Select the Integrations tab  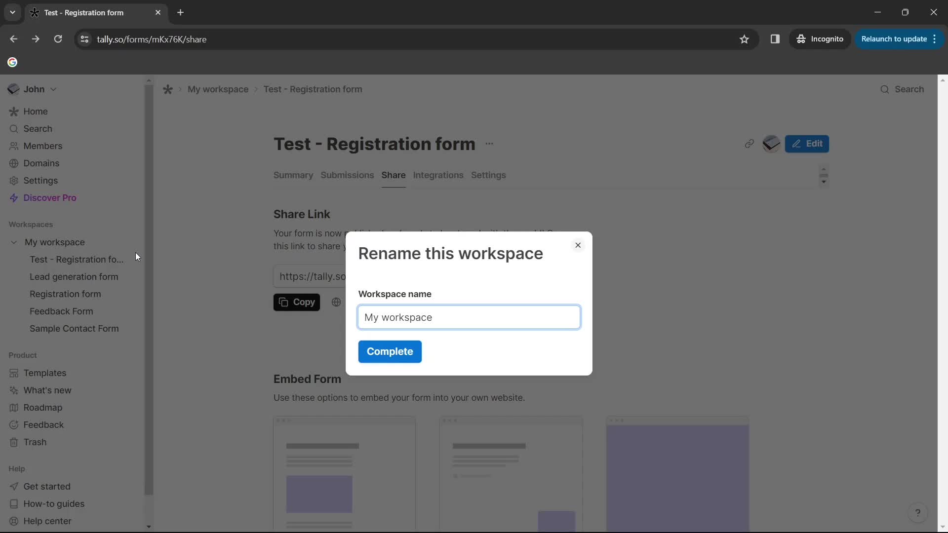click(x=438, y=175)
